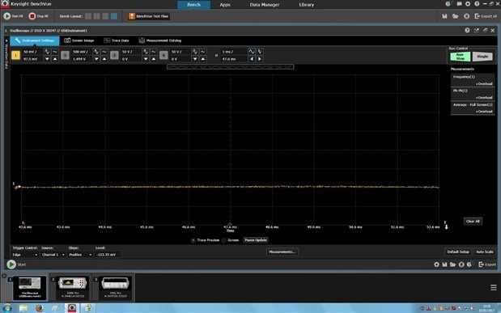Select the DMM instrument thumbnail
Image resolution: width=501 pixels, height=313 pixels.
click(x=73, y=287)
